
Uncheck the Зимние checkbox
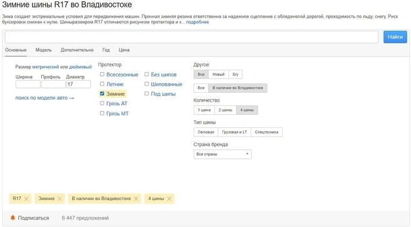[x=102, y=93]
